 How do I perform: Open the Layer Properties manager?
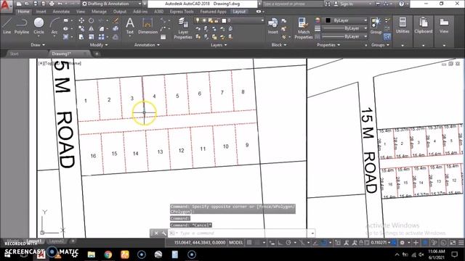[183, 28]
